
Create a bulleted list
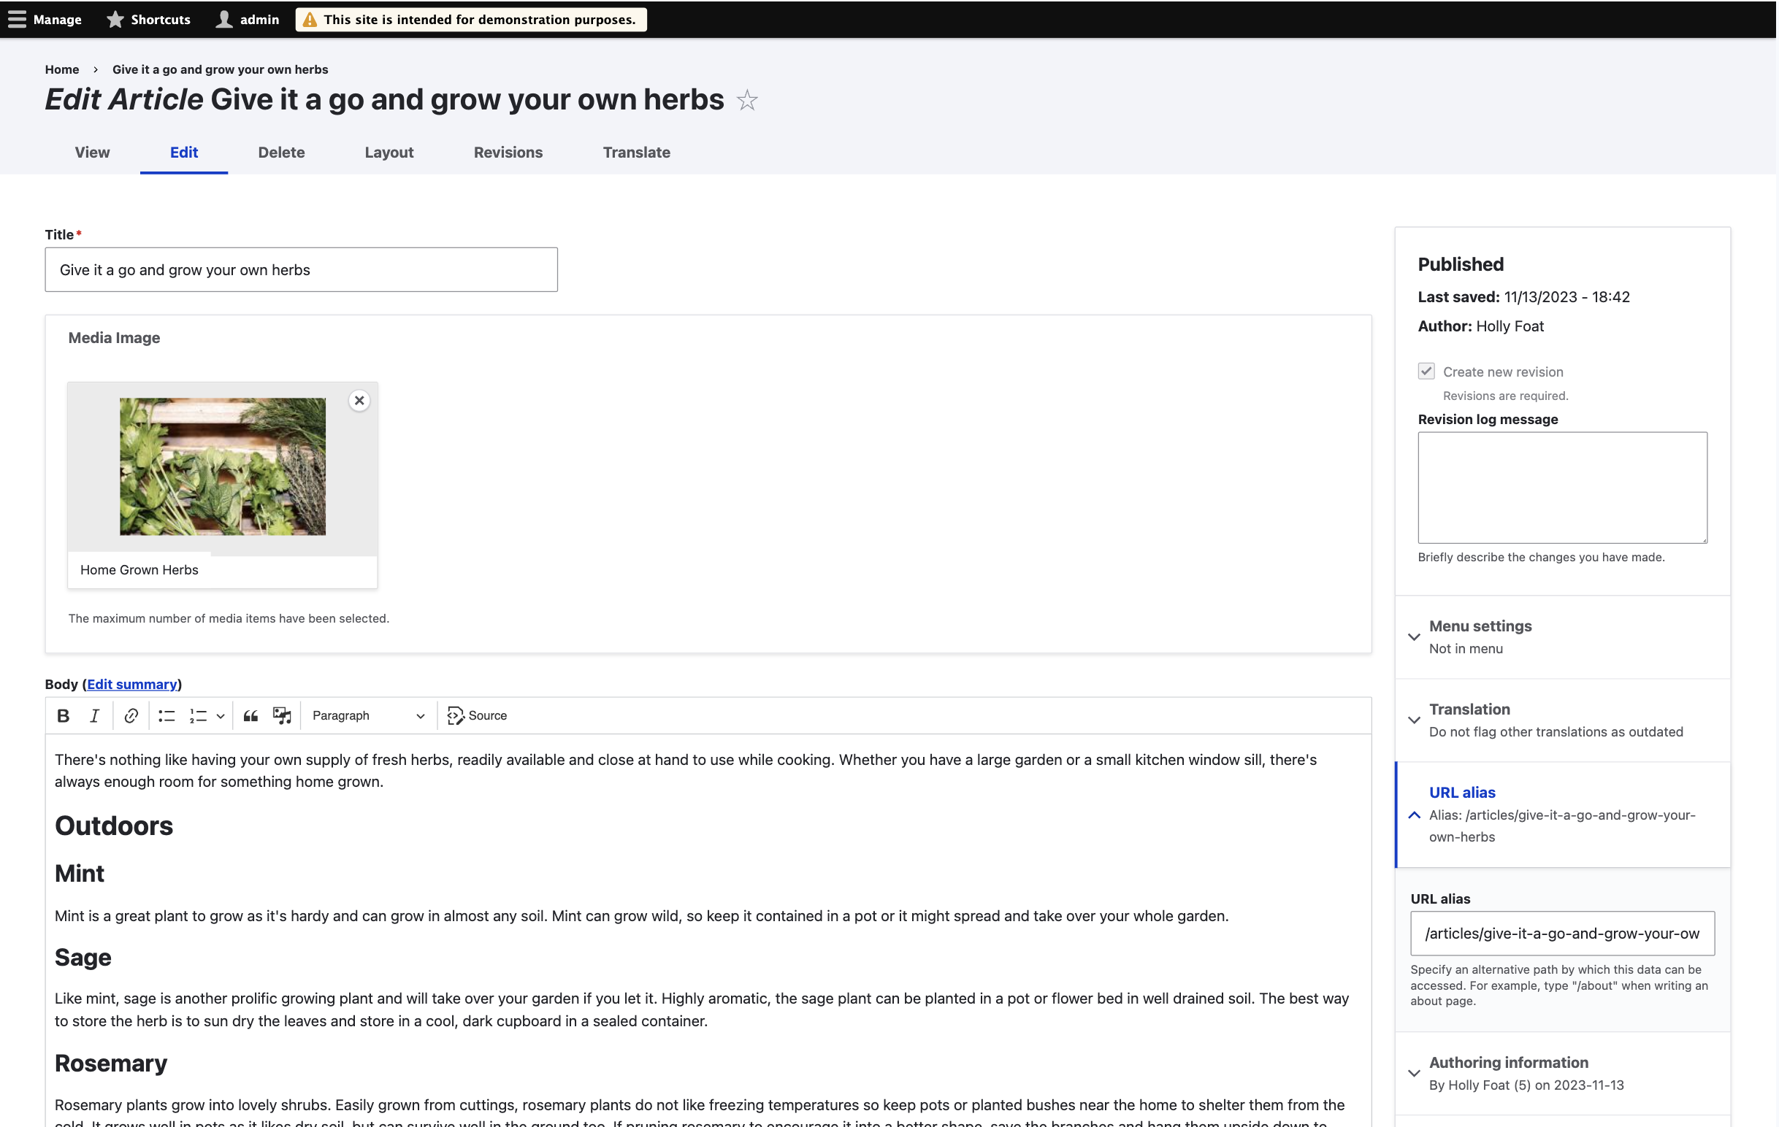tap(166, 715)
